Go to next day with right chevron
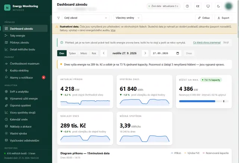239x163 pixels. click(x=145, y=53)
